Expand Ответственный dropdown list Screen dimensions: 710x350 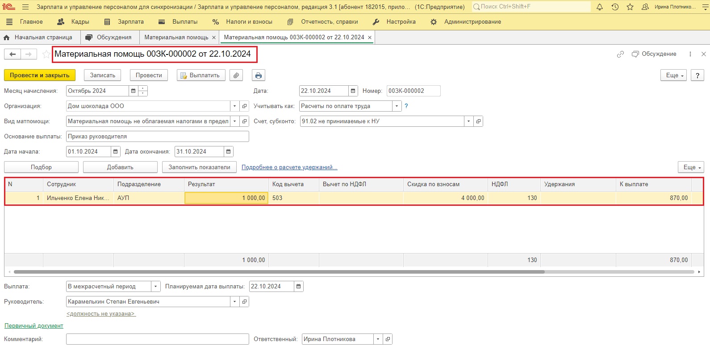pos(378,339)
